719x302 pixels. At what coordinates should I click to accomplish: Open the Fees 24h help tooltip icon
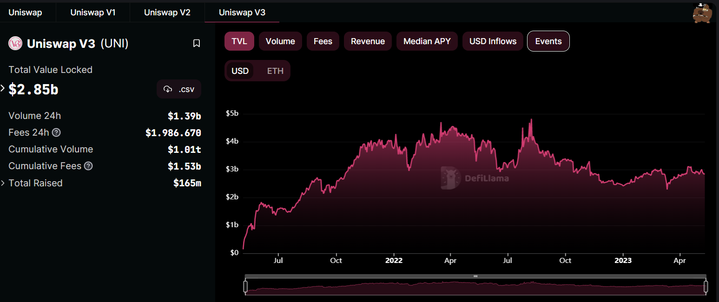[56, 132]
